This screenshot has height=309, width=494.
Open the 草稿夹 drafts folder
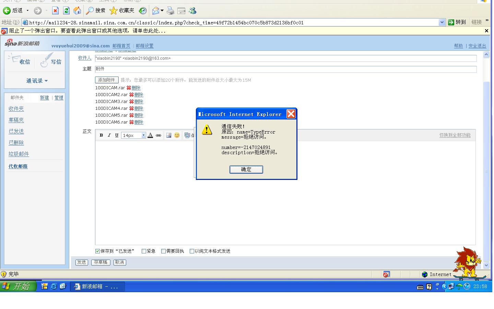pos(16,120)
